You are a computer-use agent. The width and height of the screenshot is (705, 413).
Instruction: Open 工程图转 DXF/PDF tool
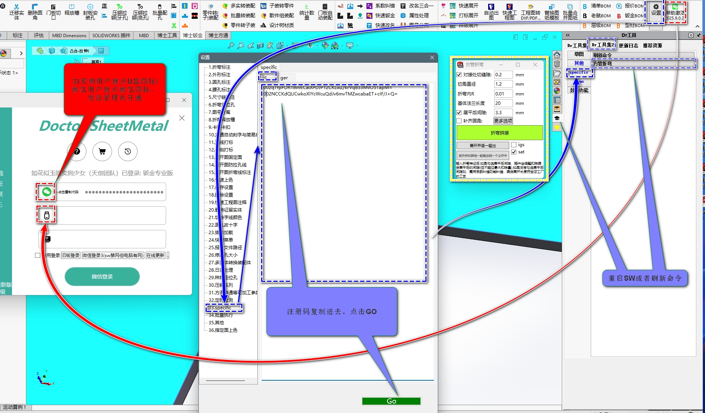pyautogui.click(x=531, y=12)
